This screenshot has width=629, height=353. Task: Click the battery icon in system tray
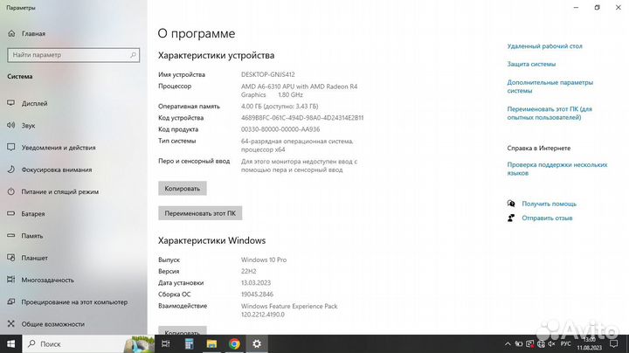tap(519, 344)
